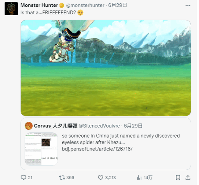Open the @monsterhunter handle link
Viewport: 199px width, 185px height.
click(x=85, y=5)
